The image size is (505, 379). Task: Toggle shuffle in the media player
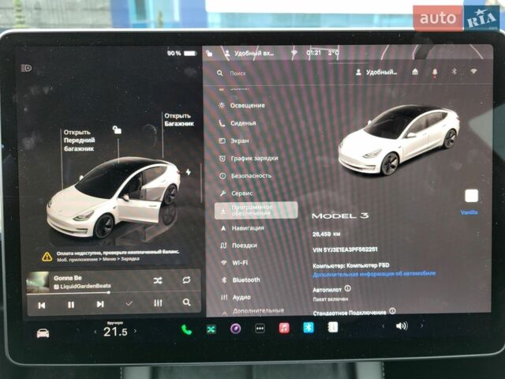pyautogui.click(x=158, y=280)
